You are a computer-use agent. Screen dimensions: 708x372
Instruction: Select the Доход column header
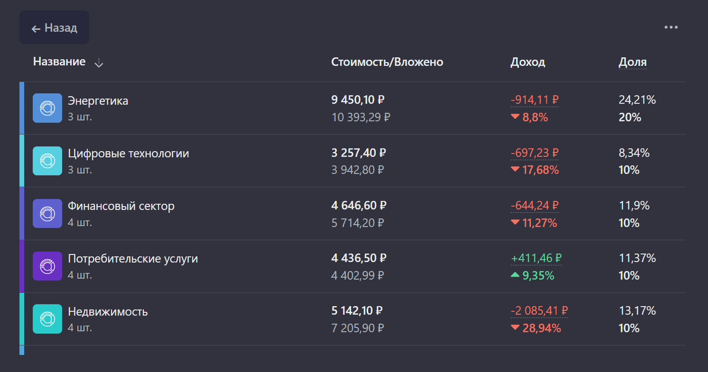(527, 61)
